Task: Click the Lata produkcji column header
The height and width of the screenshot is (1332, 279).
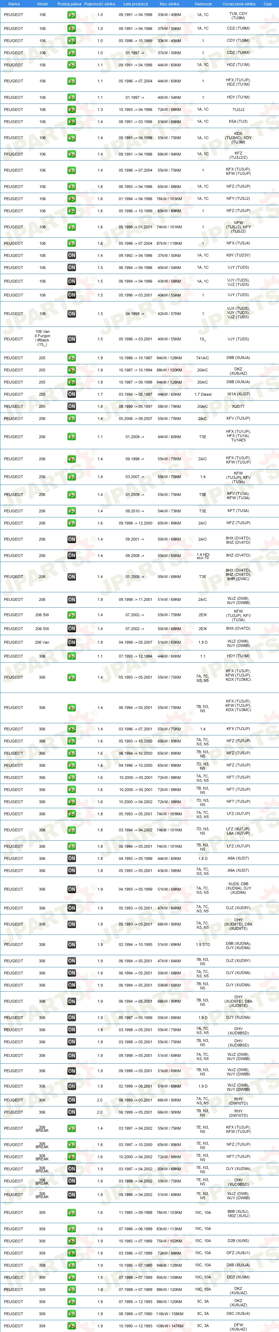Action: tap(135, 4)
